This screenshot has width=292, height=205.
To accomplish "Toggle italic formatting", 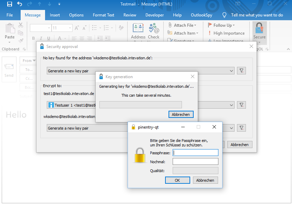I will click(x=41, y=38).
